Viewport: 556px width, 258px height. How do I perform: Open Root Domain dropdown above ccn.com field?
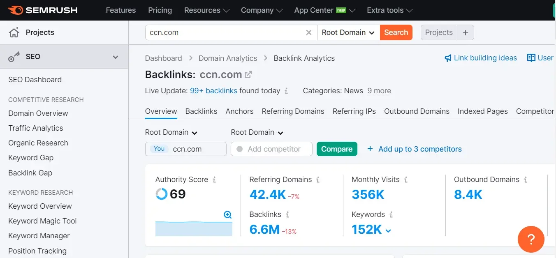(x=171, y=132)
